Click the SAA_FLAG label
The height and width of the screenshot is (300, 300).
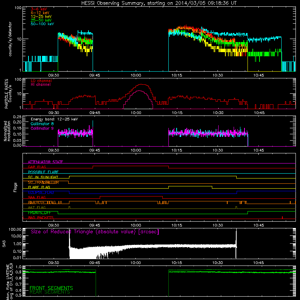pos(37,197)
